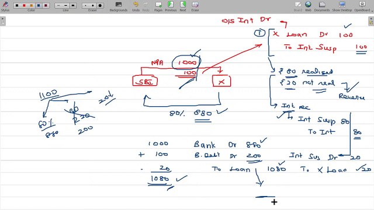Open the OpenBoard menu
This screenshot has width=374, height=210.
(363, 6)
